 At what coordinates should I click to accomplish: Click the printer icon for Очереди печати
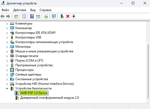[x=12, y=56]
